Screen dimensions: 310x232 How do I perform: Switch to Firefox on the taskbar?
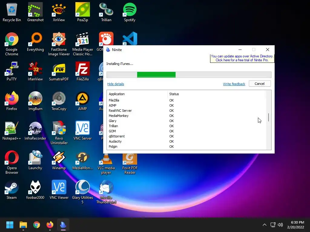point(50,225)
